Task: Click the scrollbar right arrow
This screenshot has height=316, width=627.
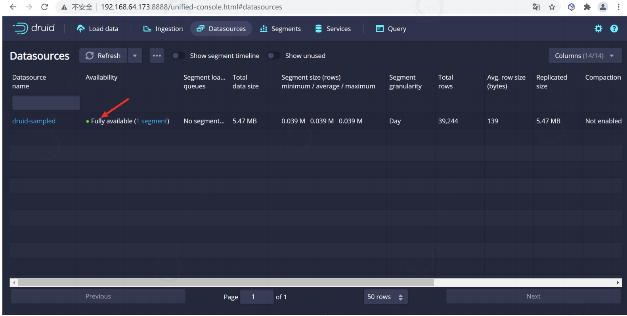Action: pyautogui.click(x=617, y=283)
